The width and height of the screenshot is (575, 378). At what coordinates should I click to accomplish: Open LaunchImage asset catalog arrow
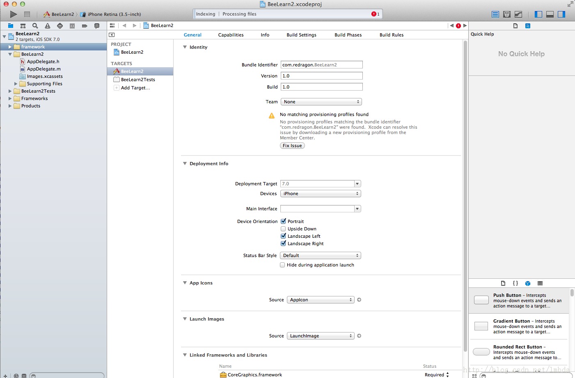pos(359,336)
